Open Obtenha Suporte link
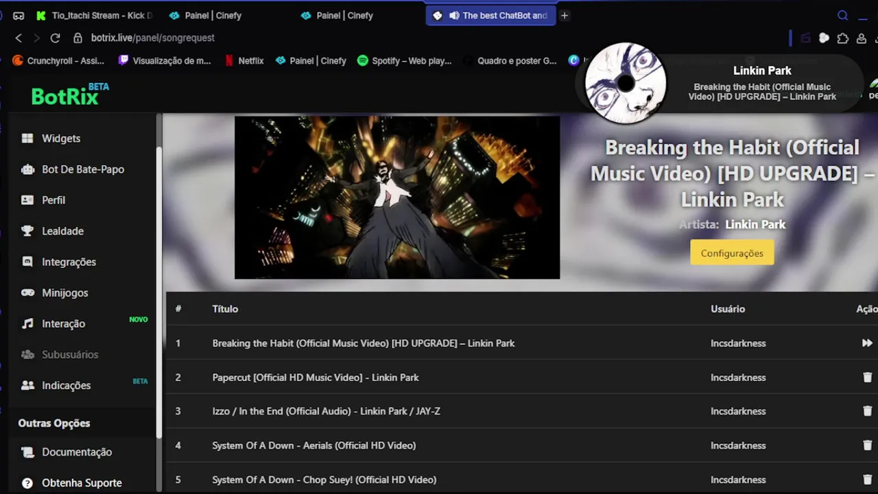Viewport: 878px width, 494px height. tap(82, 482)
